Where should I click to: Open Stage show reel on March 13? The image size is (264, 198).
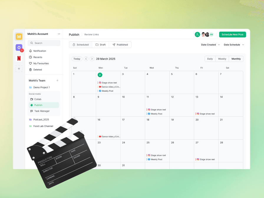tap(205, 114)
